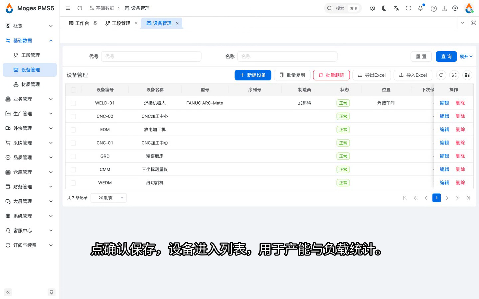
Task: Maximize content area icon beside tabs
Action: pos(474,23)
